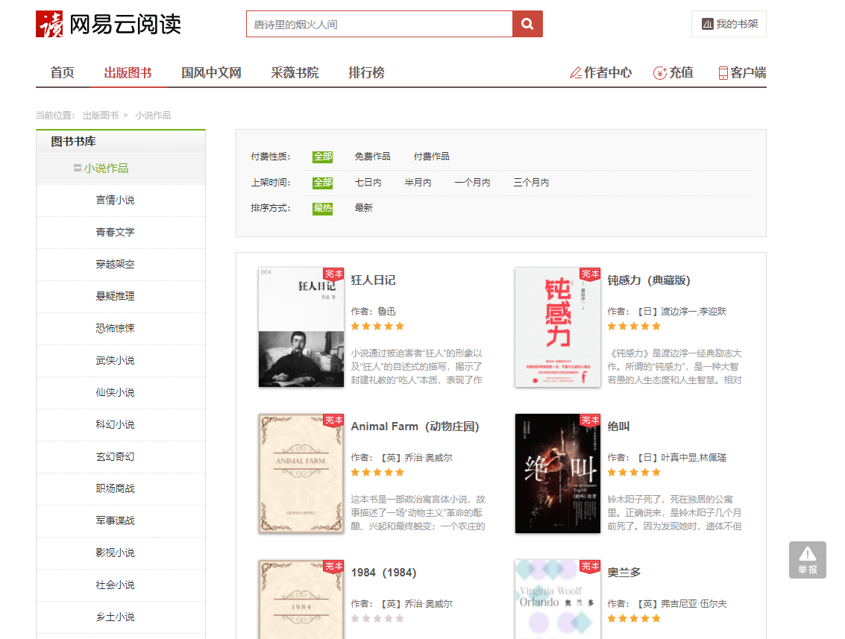Sort by 最热
Image resolution: width=845 pixels, height=639 pixels.
(x=323, y=208)
